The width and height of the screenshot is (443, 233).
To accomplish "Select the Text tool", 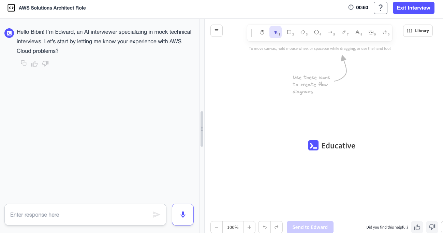I will pyautogui.click(x=357, y=32).
